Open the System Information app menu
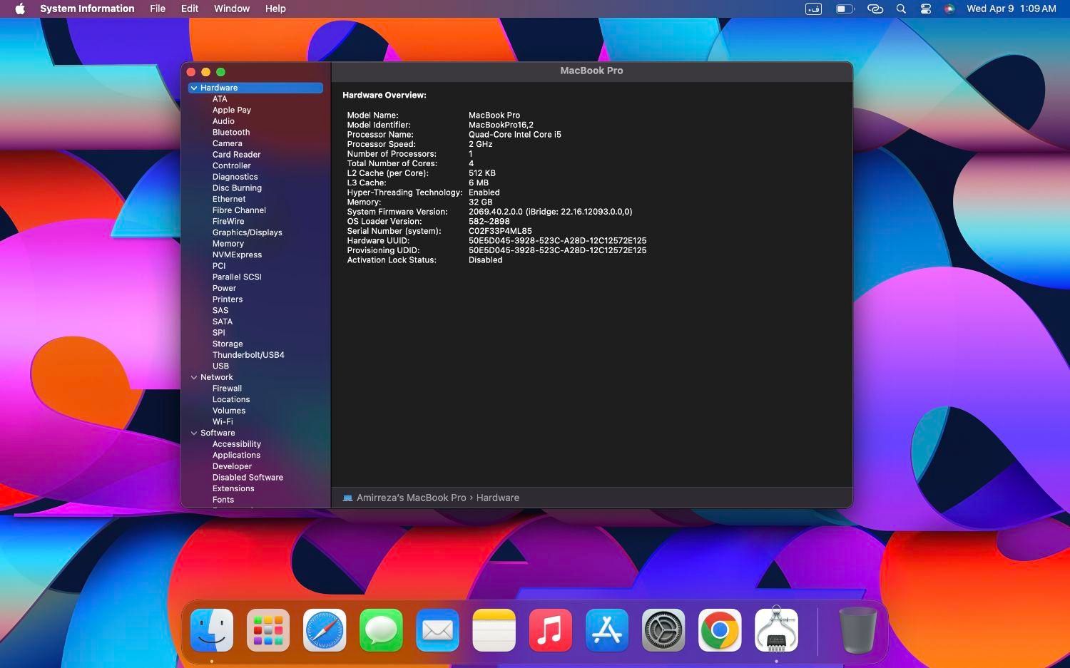1070x668 pixels. pos(87,9)
